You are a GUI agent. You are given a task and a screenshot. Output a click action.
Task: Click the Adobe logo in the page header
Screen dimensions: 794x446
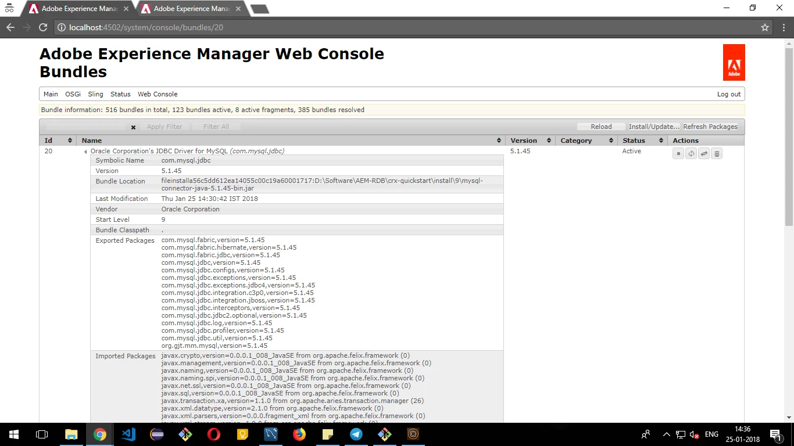734,63
